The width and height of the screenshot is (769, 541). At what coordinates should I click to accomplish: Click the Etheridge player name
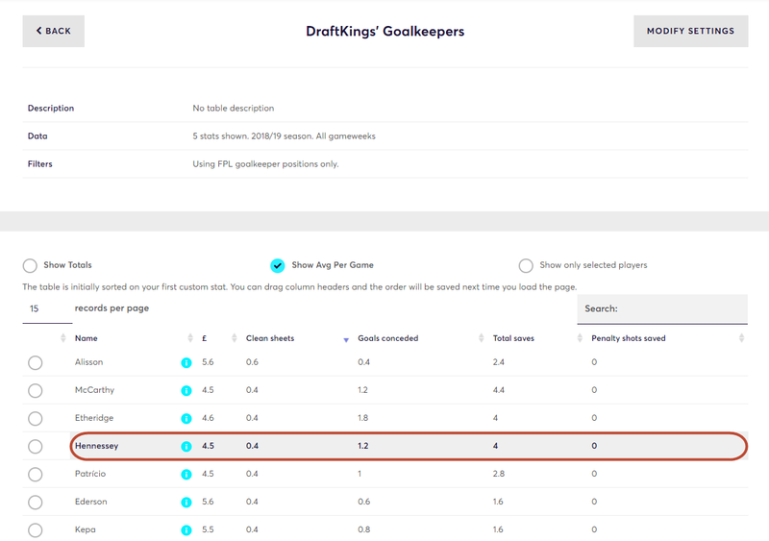pos(93,418)
